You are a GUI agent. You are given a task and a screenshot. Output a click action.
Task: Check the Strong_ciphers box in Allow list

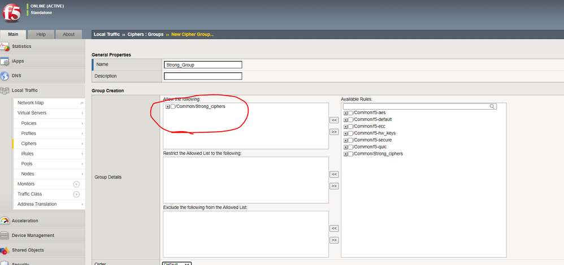[x=173, y=106]
